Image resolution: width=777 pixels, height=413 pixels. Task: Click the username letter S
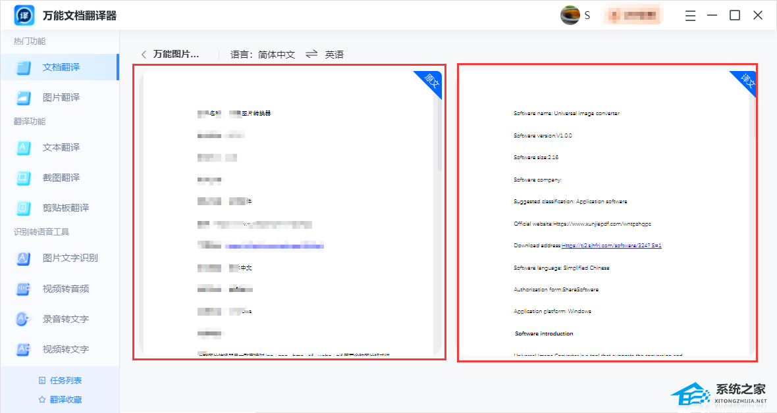pos(587,16)
